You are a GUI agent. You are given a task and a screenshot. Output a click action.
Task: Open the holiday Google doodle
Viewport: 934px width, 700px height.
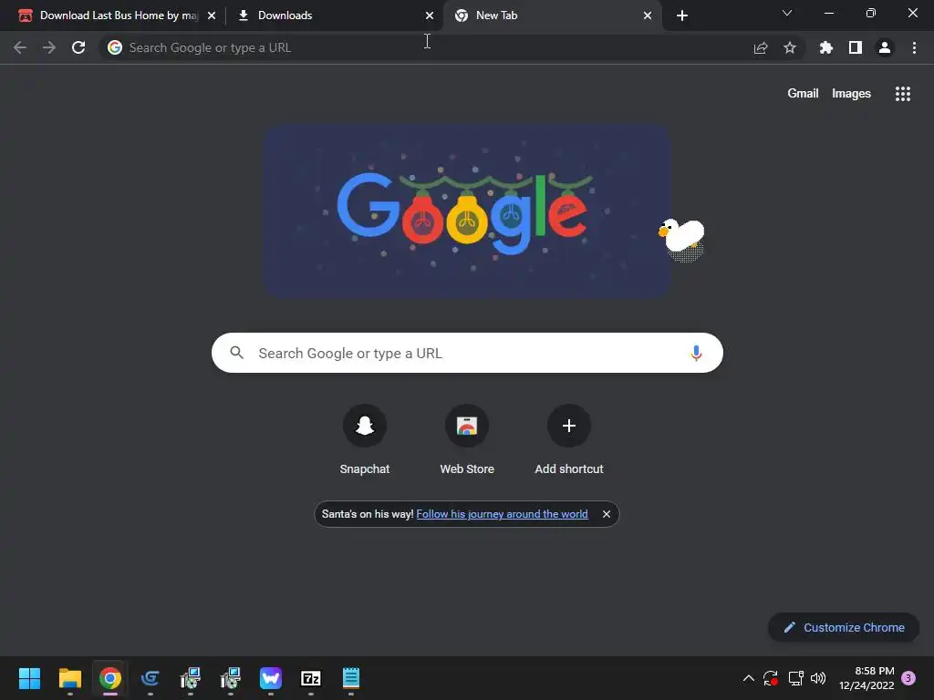click(468, 211)
